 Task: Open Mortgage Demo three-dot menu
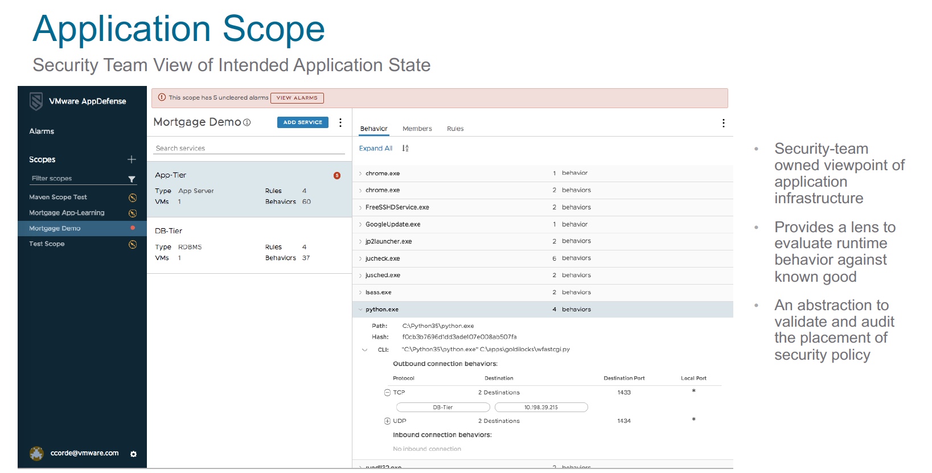(x=340, y=122)
